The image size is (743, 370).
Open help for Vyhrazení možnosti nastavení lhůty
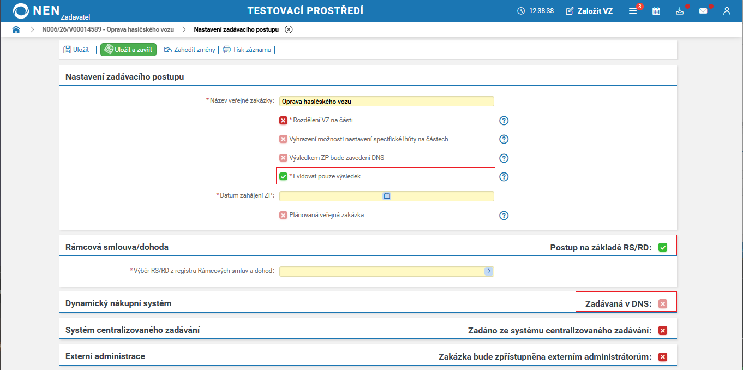[x=504, y=139]
